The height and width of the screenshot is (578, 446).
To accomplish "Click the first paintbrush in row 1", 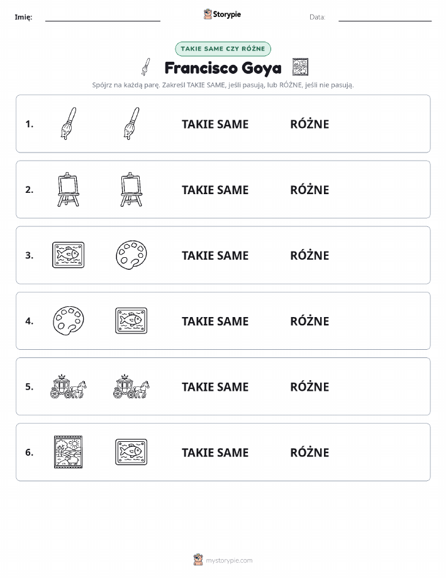I will [x=69, y=124].
